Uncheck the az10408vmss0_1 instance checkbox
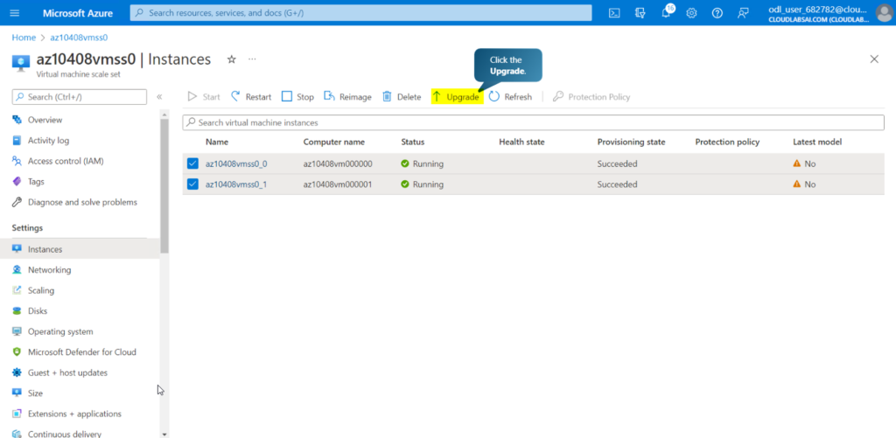 click(192, 184)
